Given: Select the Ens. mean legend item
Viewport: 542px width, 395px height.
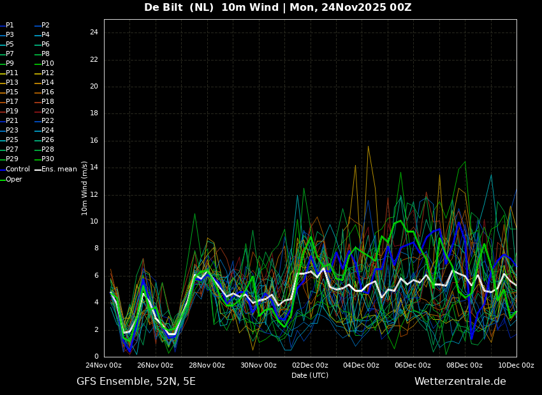Looking at the screenshot, I should pos(56,169).
